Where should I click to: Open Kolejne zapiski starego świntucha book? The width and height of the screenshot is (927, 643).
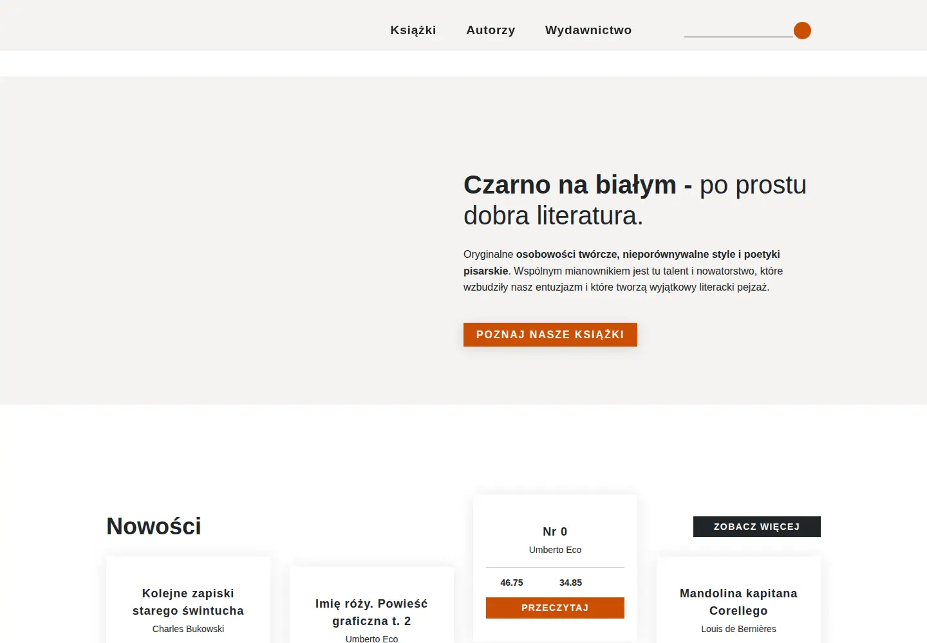pos(188,602)
